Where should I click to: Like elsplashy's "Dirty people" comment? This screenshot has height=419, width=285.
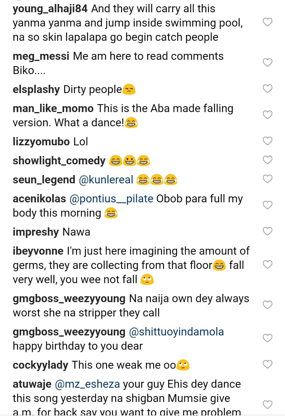pyautogui.click(x=268, y=89)
